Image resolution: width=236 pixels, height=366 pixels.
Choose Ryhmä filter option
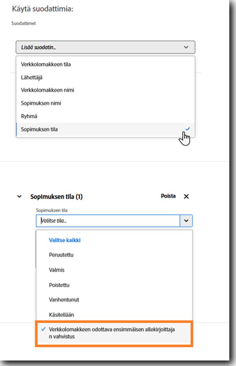pos(105,116)
